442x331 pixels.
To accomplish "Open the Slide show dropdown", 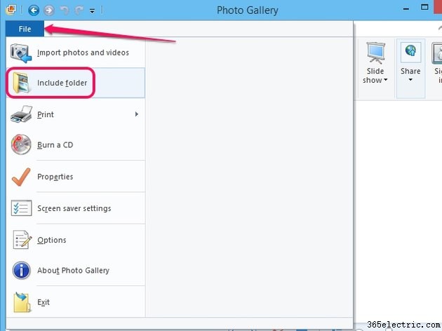I will 375,76.
